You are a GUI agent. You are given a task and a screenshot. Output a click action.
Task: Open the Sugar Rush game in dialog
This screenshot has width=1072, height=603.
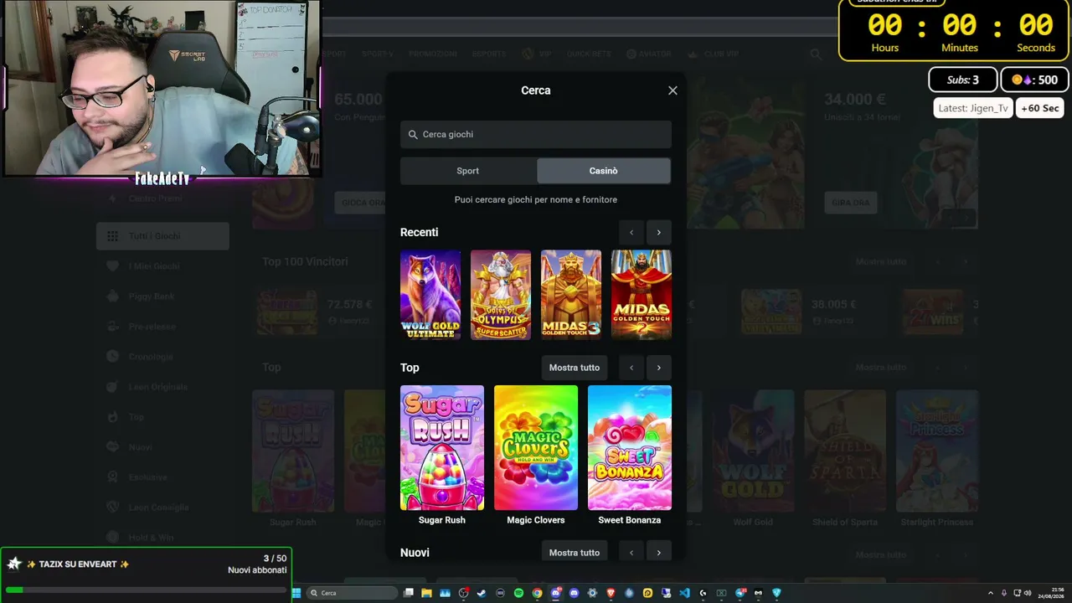click(x=442, y=448)
